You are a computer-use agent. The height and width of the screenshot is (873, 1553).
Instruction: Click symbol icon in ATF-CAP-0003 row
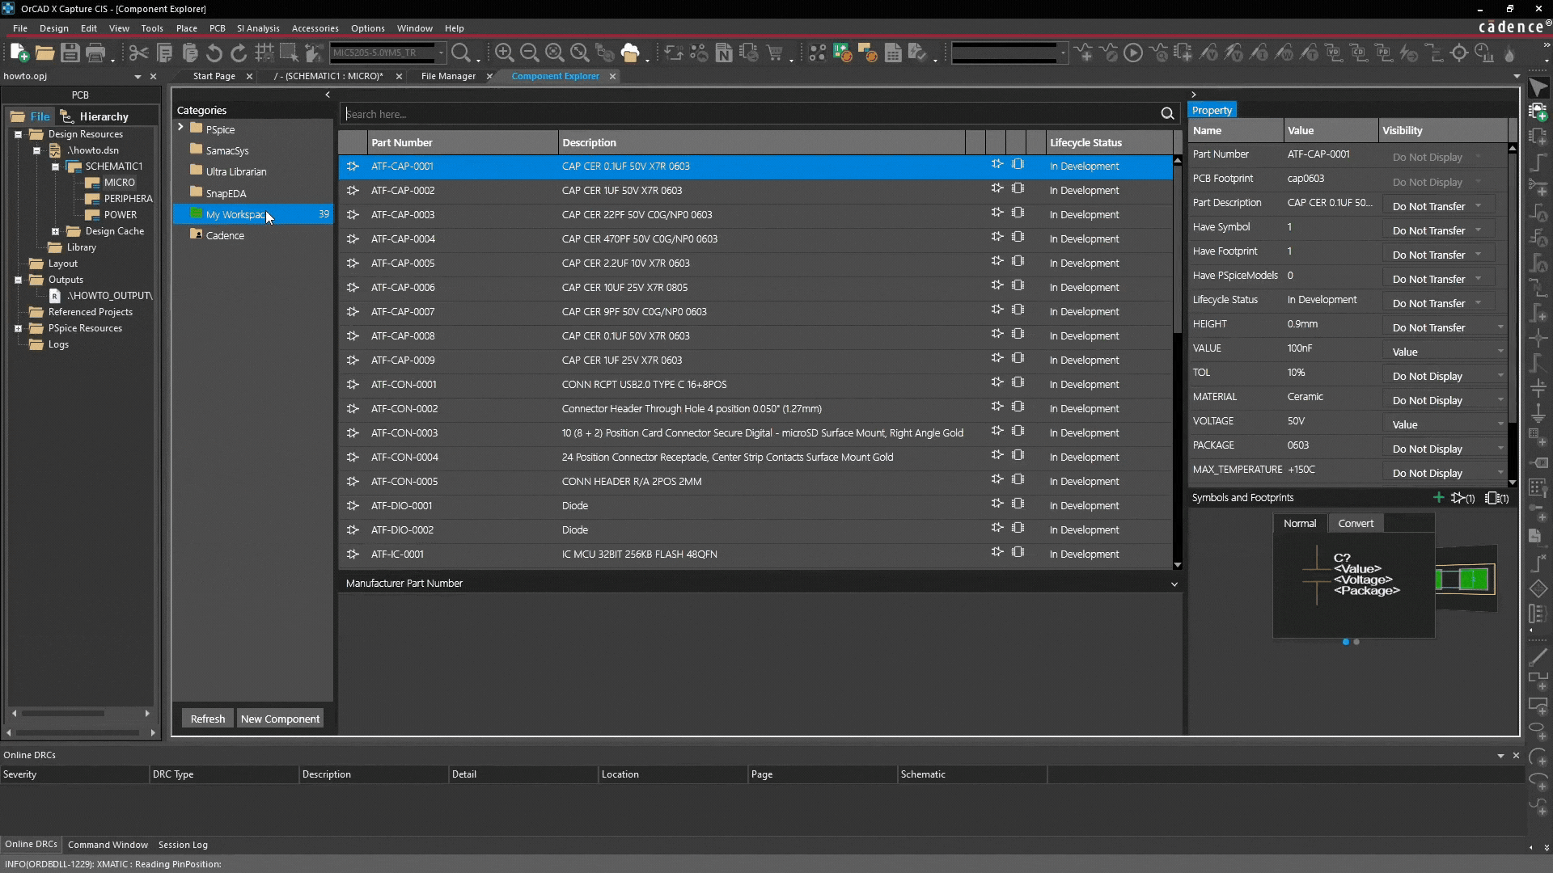tap(997, 213)
